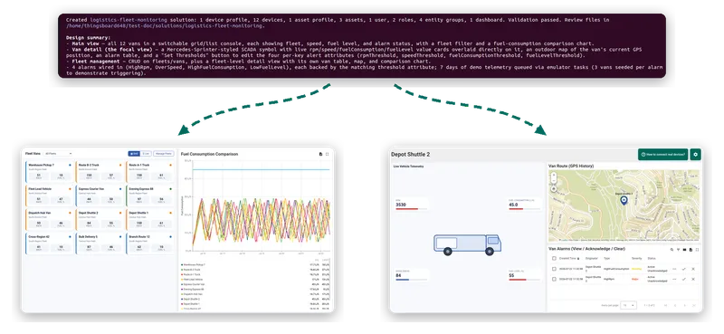Screen dimensions: 724x334
Task: Switch Fleet Vans to List view
Action: 146,153
